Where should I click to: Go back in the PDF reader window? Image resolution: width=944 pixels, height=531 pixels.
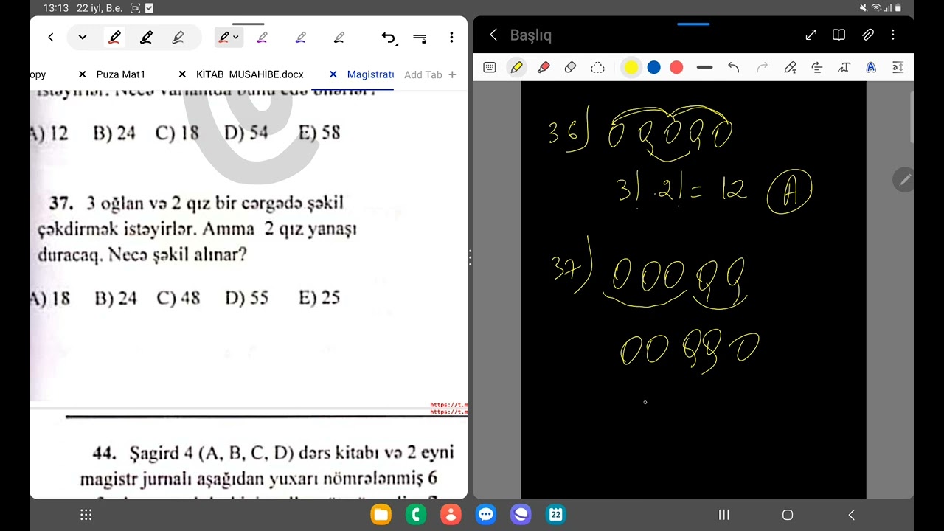50,37
